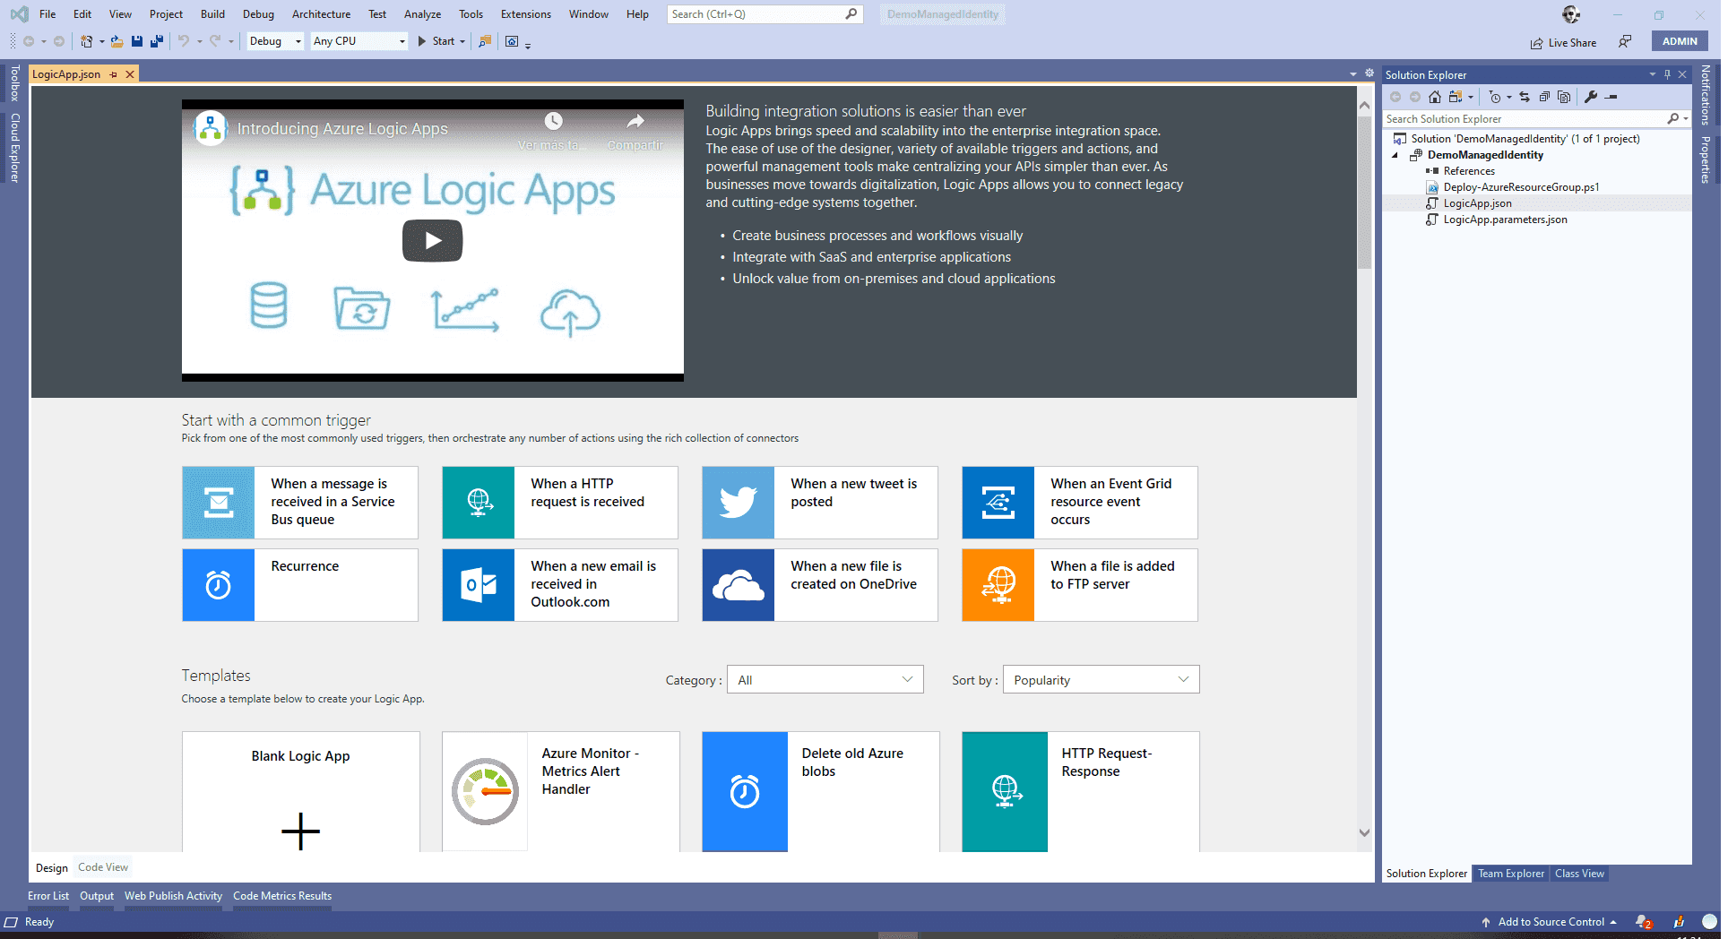
Task: Click the Find in Files icon
Action: (x=485, y=41)
